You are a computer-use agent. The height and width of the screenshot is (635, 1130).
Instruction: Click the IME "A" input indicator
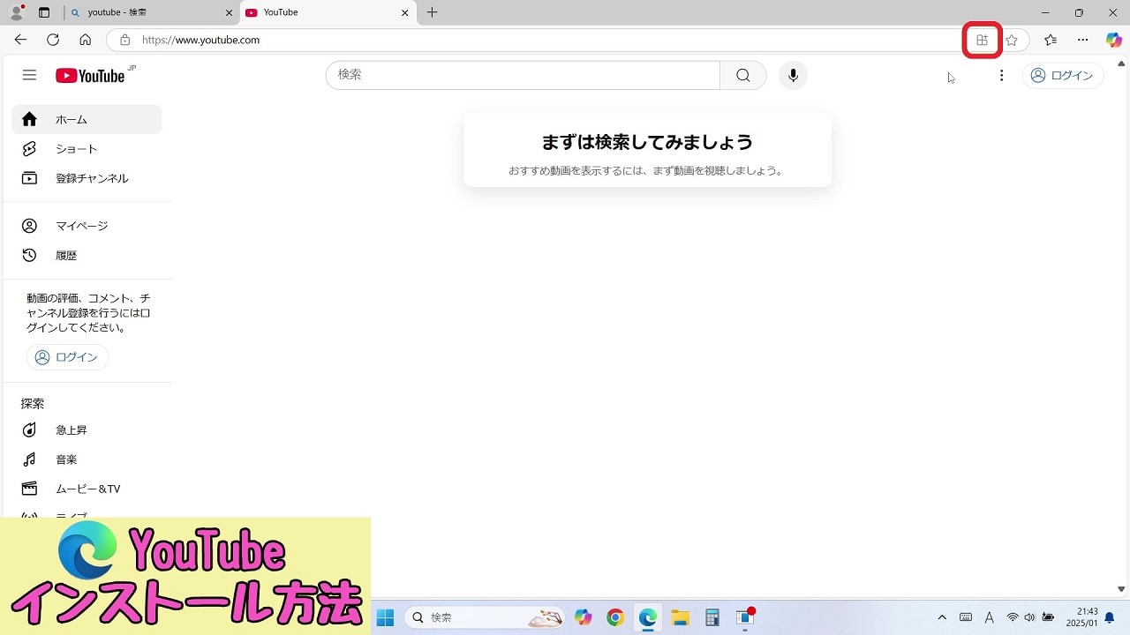pos(989,617)
